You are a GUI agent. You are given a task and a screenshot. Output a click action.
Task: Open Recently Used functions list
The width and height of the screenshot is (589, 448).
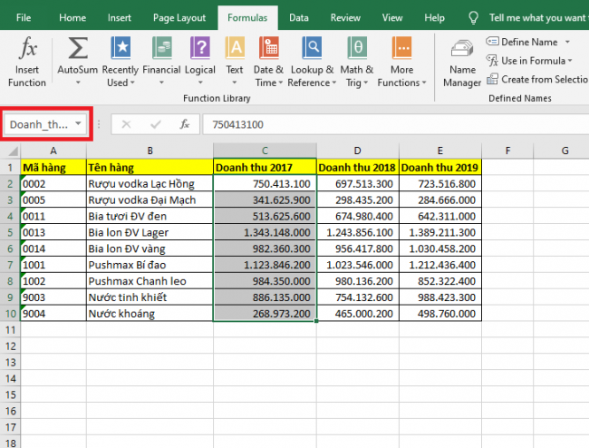point(120,61)
